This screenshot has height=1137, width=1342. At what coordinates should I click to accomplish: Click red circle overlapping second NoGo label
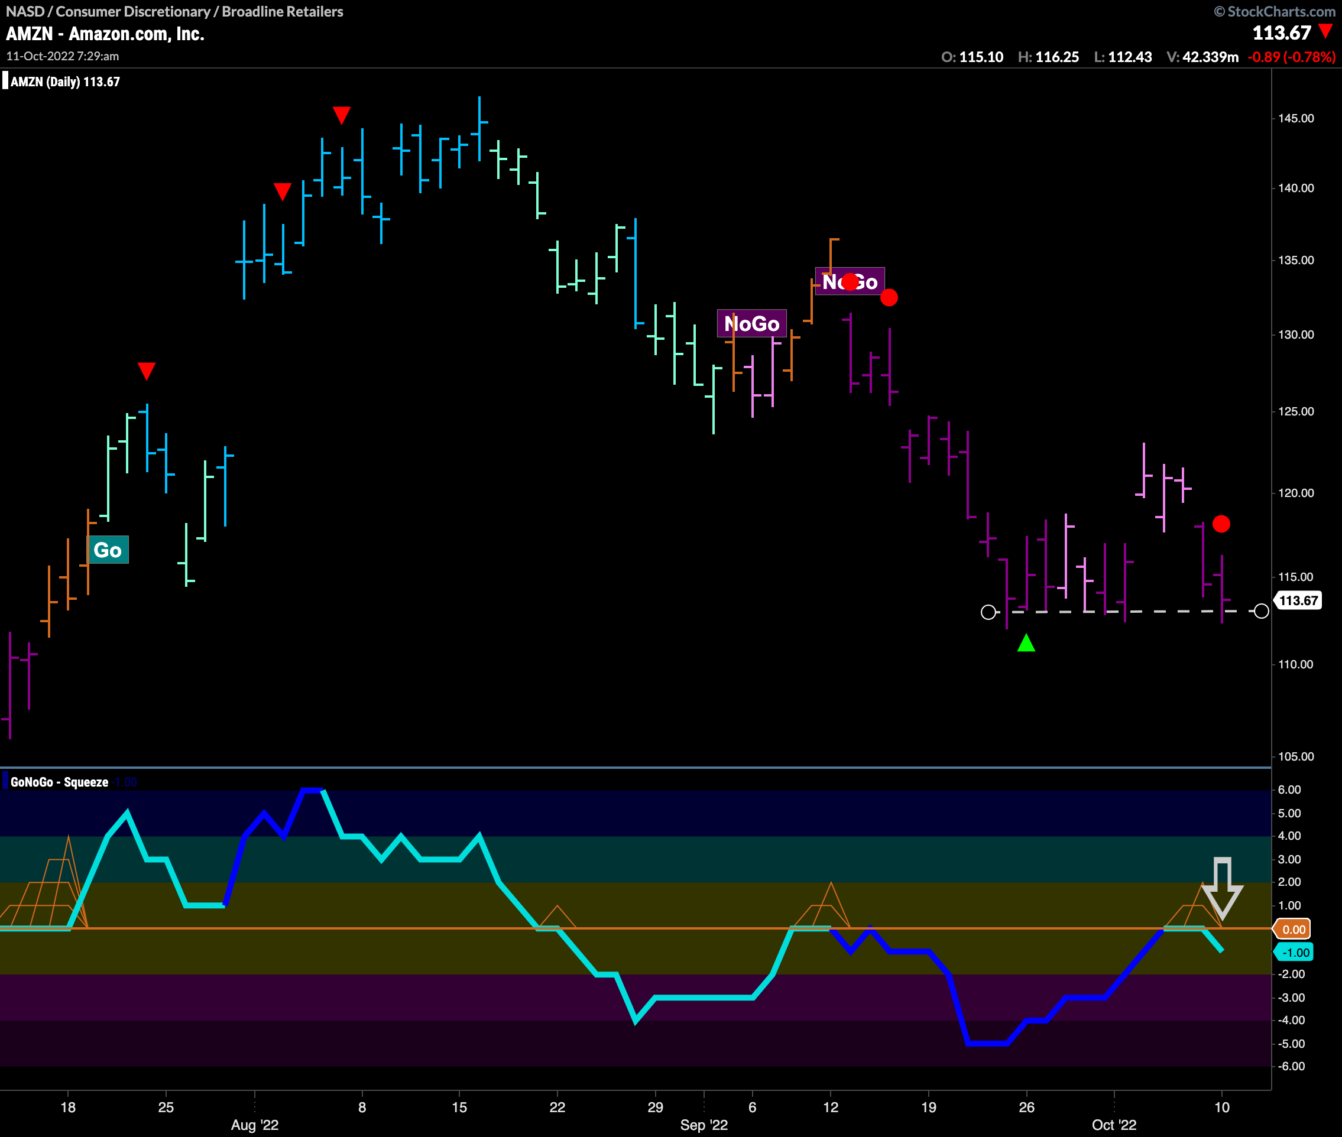click(850, 282)
